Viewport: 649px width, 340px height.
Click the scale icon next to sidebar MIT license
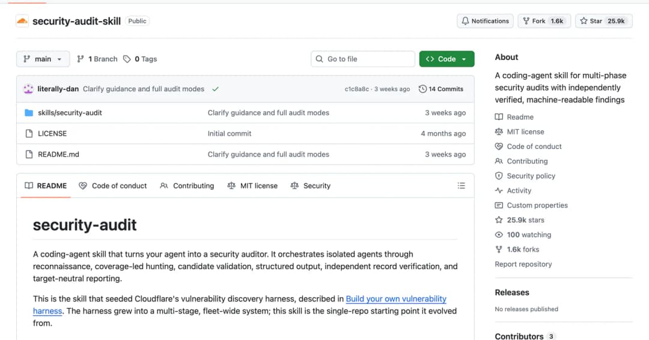coord(499,132)
